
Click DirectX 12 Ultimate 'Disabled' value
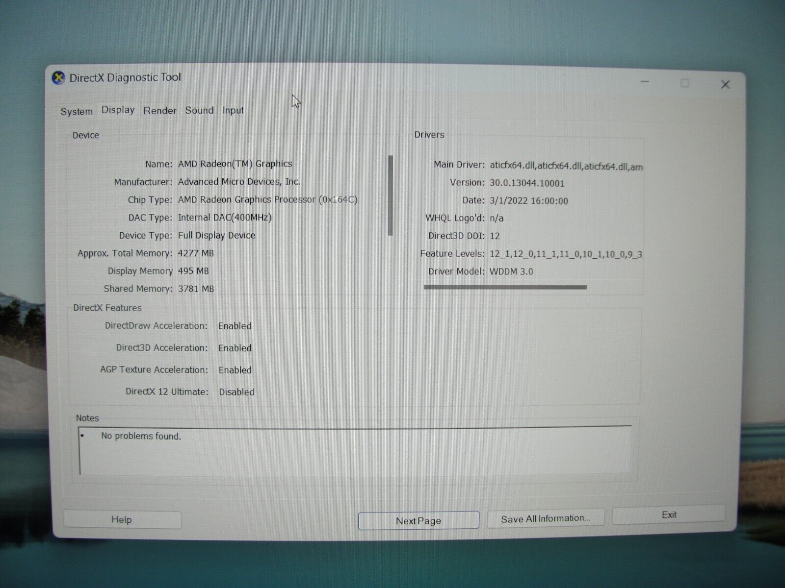pos(236,392)
